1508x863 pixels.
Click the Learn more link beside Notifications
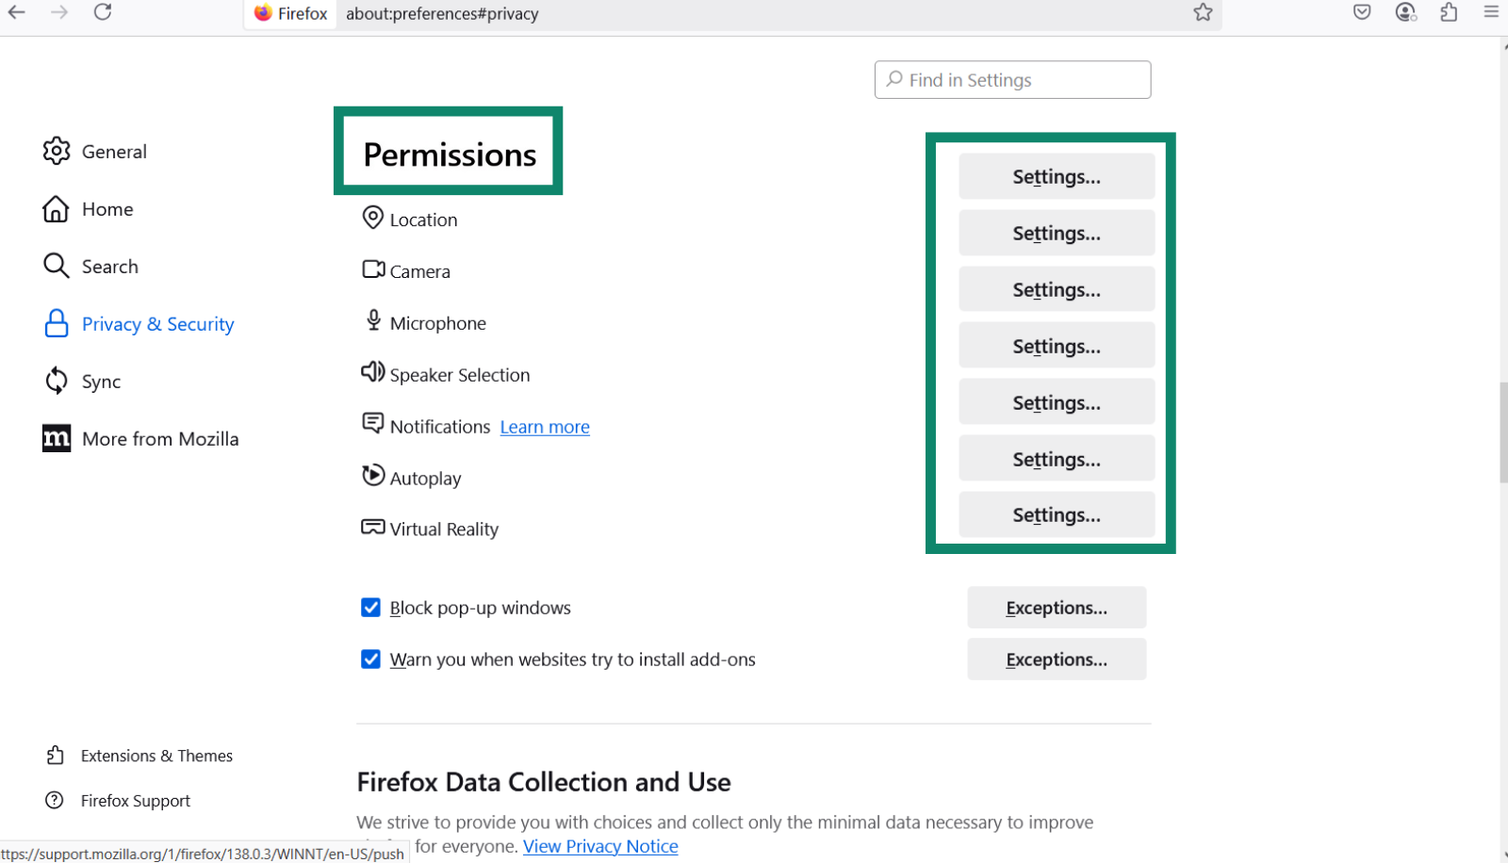point(544,426)
